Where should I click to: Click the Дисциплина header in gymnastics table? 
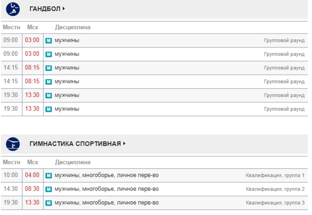[x=73, y=162]
